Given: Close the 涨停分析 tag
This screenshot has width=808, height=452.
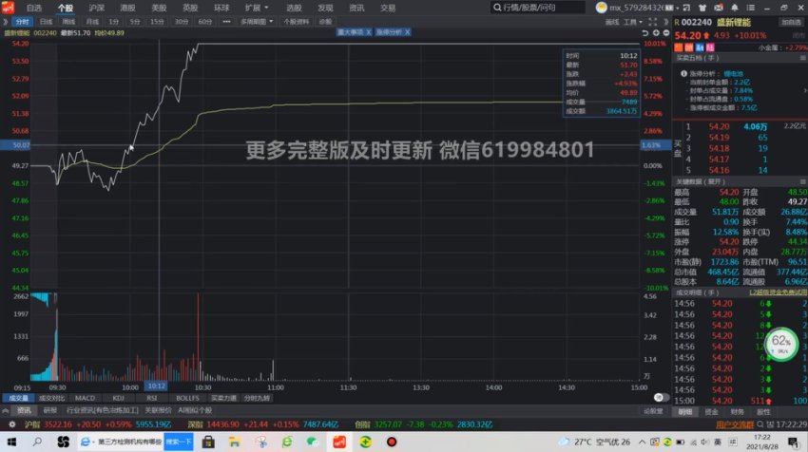Looking at the screenshot, I should (407, 32).
